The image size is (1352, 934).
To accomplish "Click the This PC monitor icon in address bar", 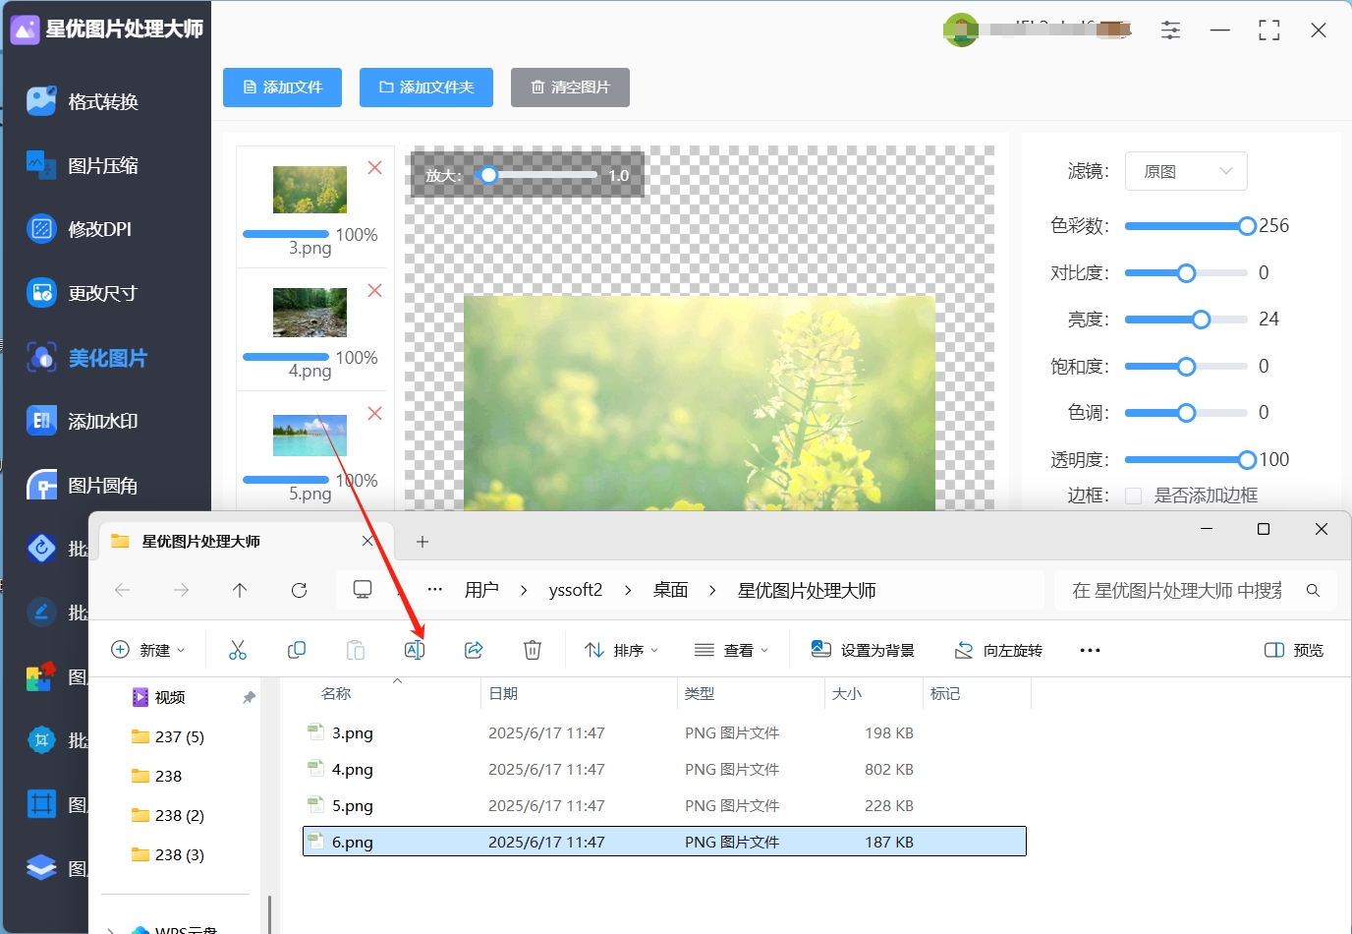I will (x=363, y=590).
